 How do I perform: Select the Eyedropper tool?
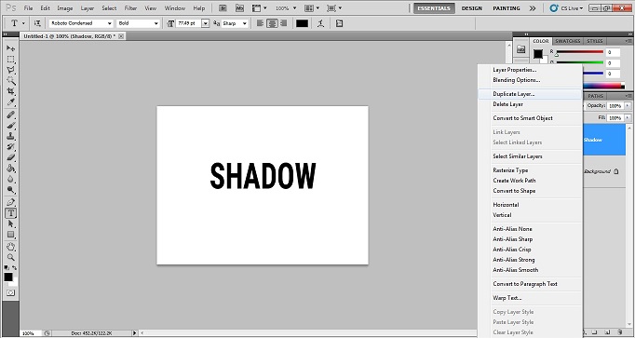click(x=10, y=101)
